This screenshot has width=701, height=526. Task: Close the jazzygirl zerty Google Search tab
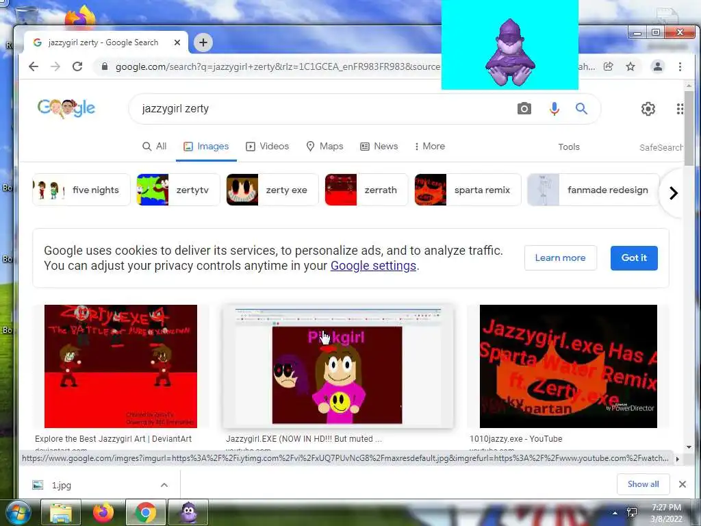177,42
